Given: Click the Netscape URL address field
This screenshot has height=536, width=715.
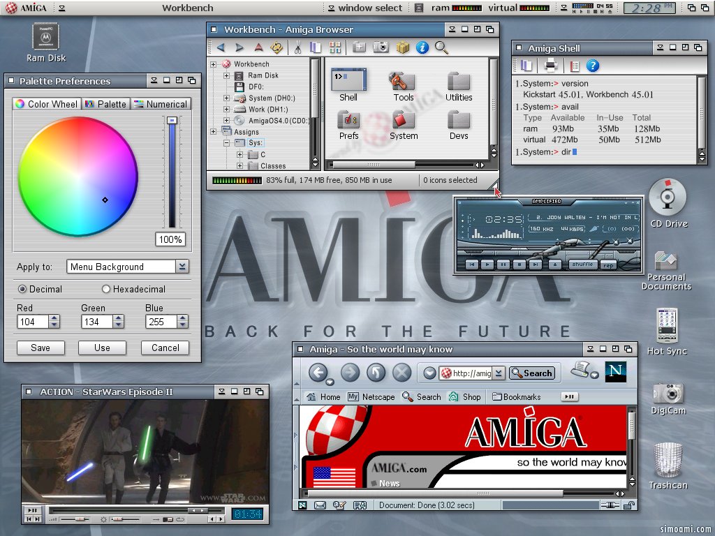Looking at the screenshot, I should (x=467, y=373).
